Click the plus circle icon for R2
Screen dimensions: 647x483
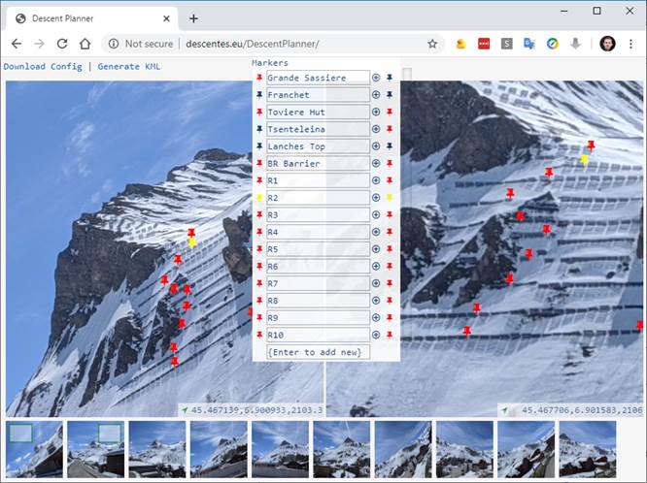tap(376, 198)
